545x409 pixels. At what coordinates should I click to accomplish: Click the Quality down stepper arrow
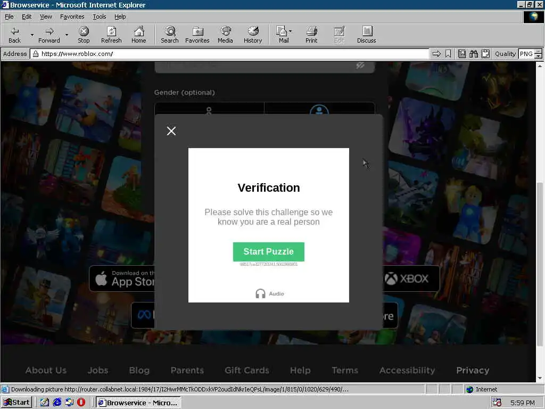(539, 56)
